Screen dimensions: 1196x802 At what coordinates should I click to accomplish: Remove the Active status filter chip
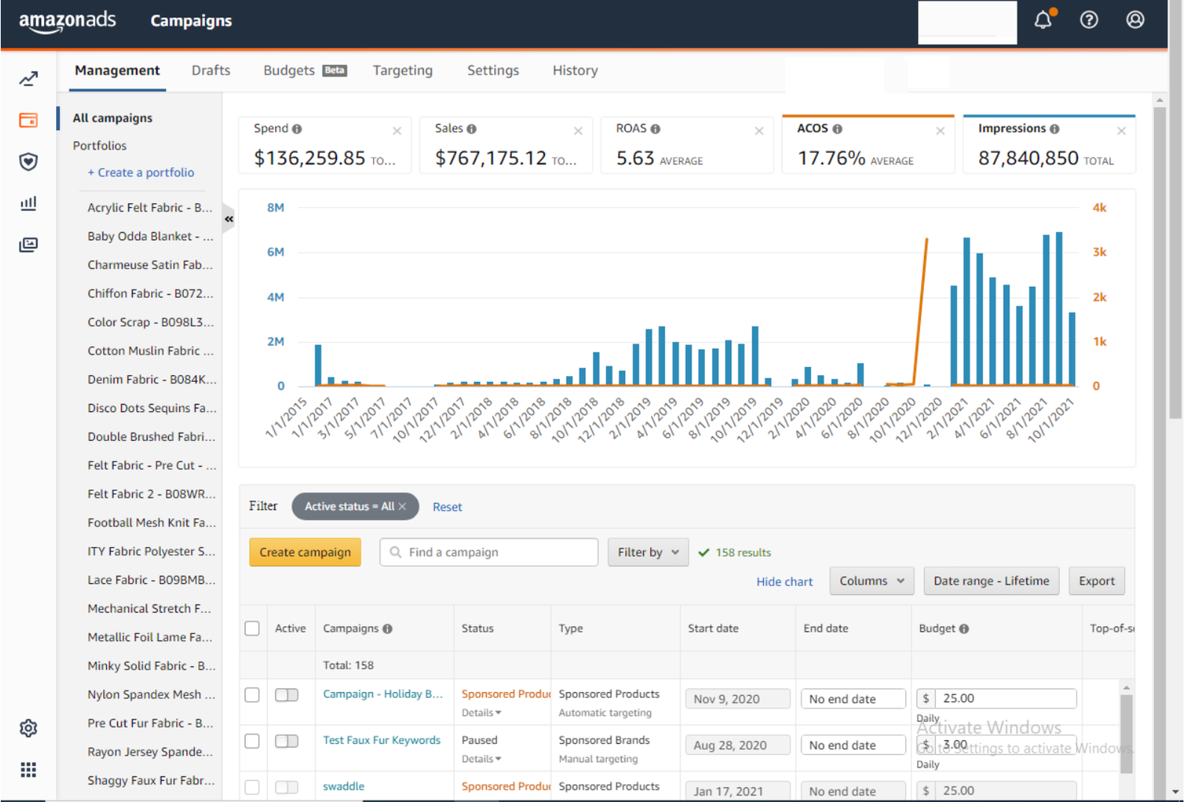(x=402, y=506)
